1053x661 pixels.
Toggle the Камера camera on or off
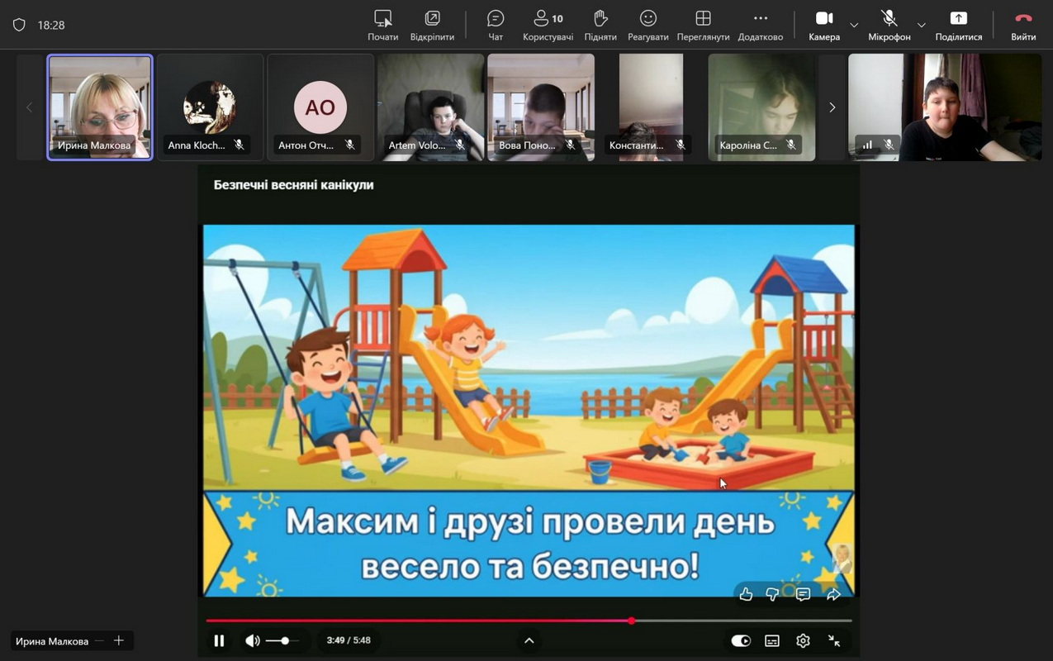pyautogui.click(x=823, y=19)
